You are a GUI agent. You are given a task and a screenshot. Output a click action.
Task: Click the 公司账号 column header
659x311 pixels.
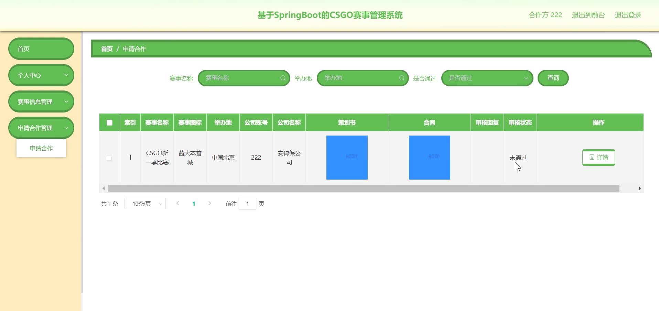tap(256, 122)
